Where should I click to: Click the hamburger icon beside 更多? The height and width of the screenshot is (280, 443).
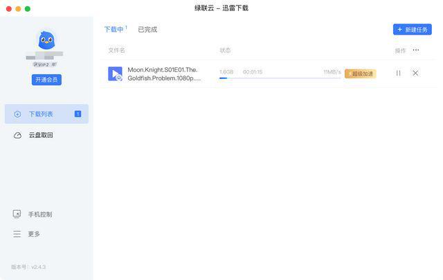pos(17,234)
